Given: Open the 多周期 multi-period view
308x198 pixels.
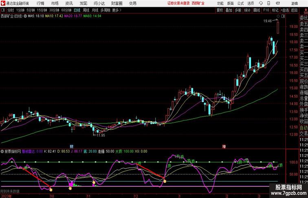Looking at the screenshot, I should pos(105,10).
